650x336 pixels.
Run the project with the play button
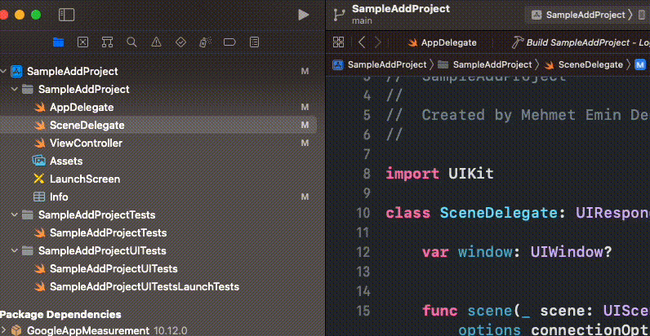304,15
